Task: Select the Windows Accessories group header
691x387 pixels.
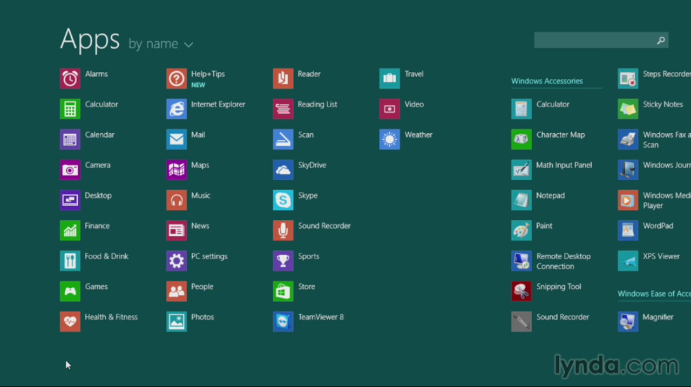Action: coord(547,81)
